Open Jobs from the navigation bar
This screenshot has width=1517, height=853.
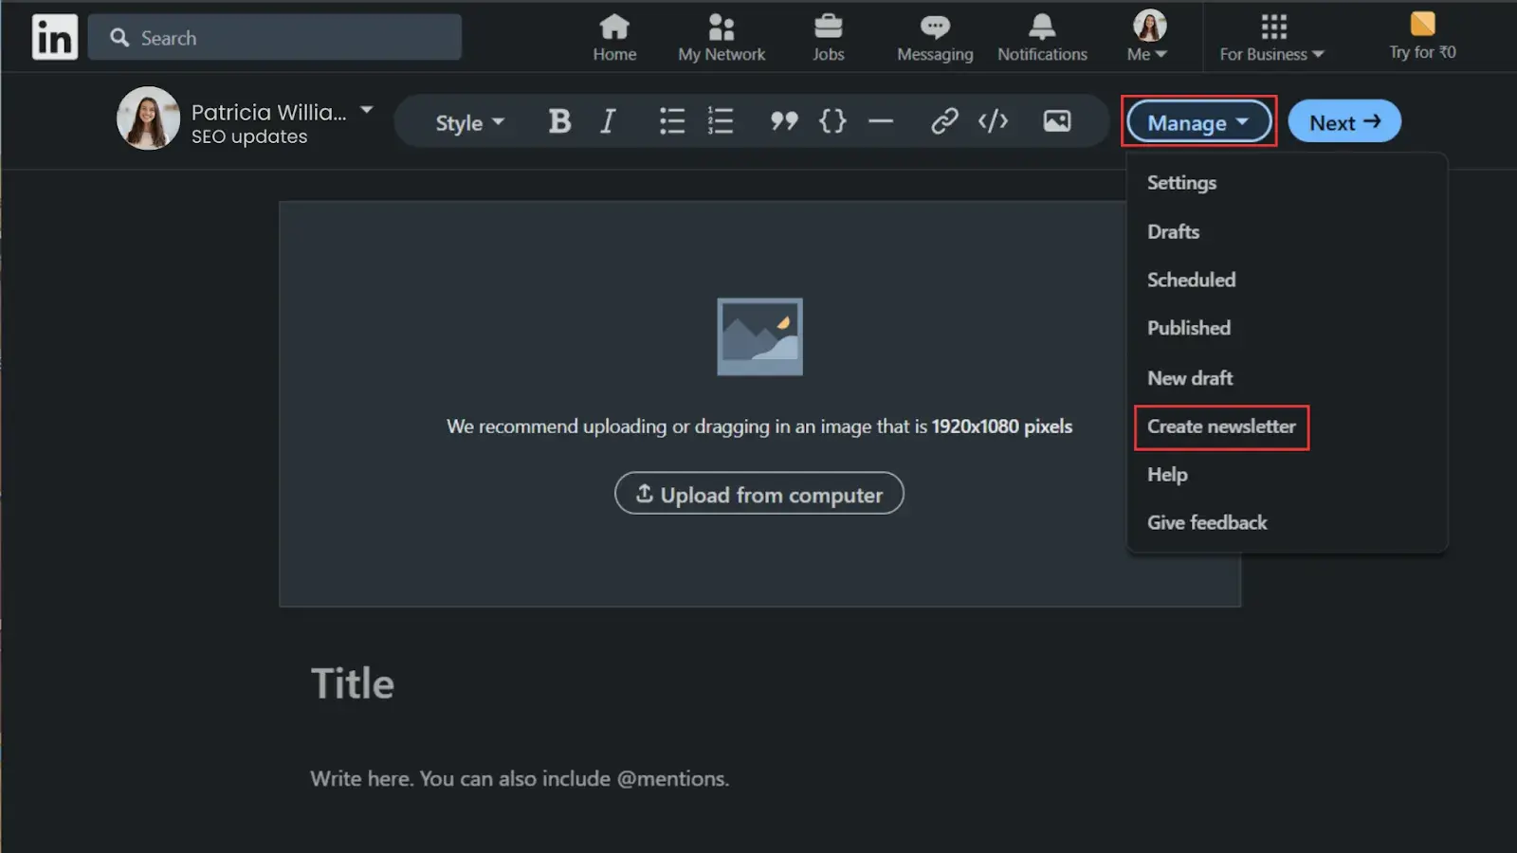828,36
